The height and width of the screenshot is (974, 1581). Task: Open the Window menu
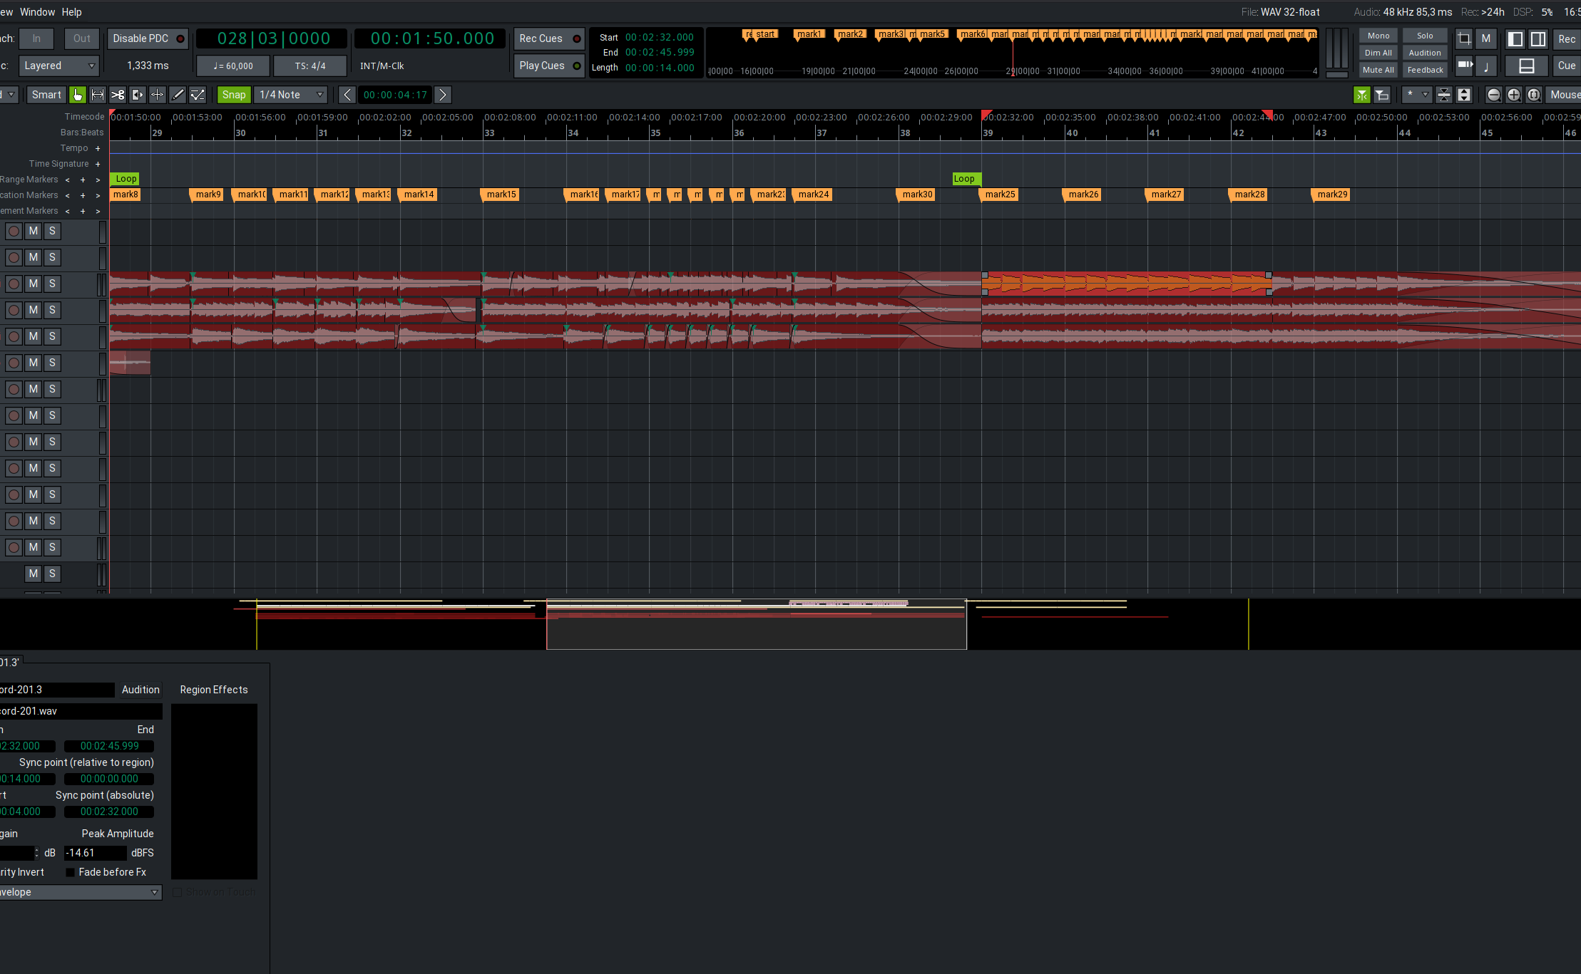click(37, 12)
